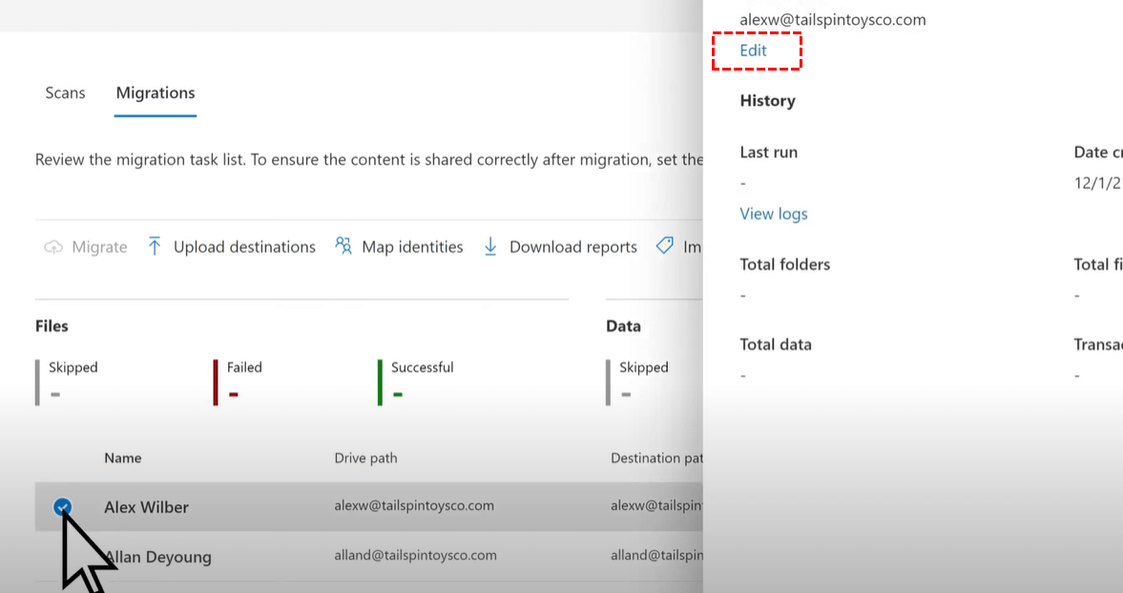The height and width of the screenshot is (593, 1123).
Task: Click the Download reports arrow icon
Action: 490,247
